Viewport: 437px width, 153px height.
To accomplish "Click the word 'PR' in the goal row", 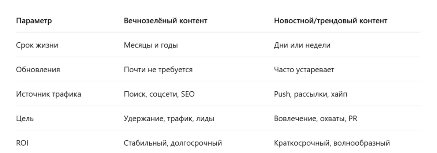I will pos(353,119).
